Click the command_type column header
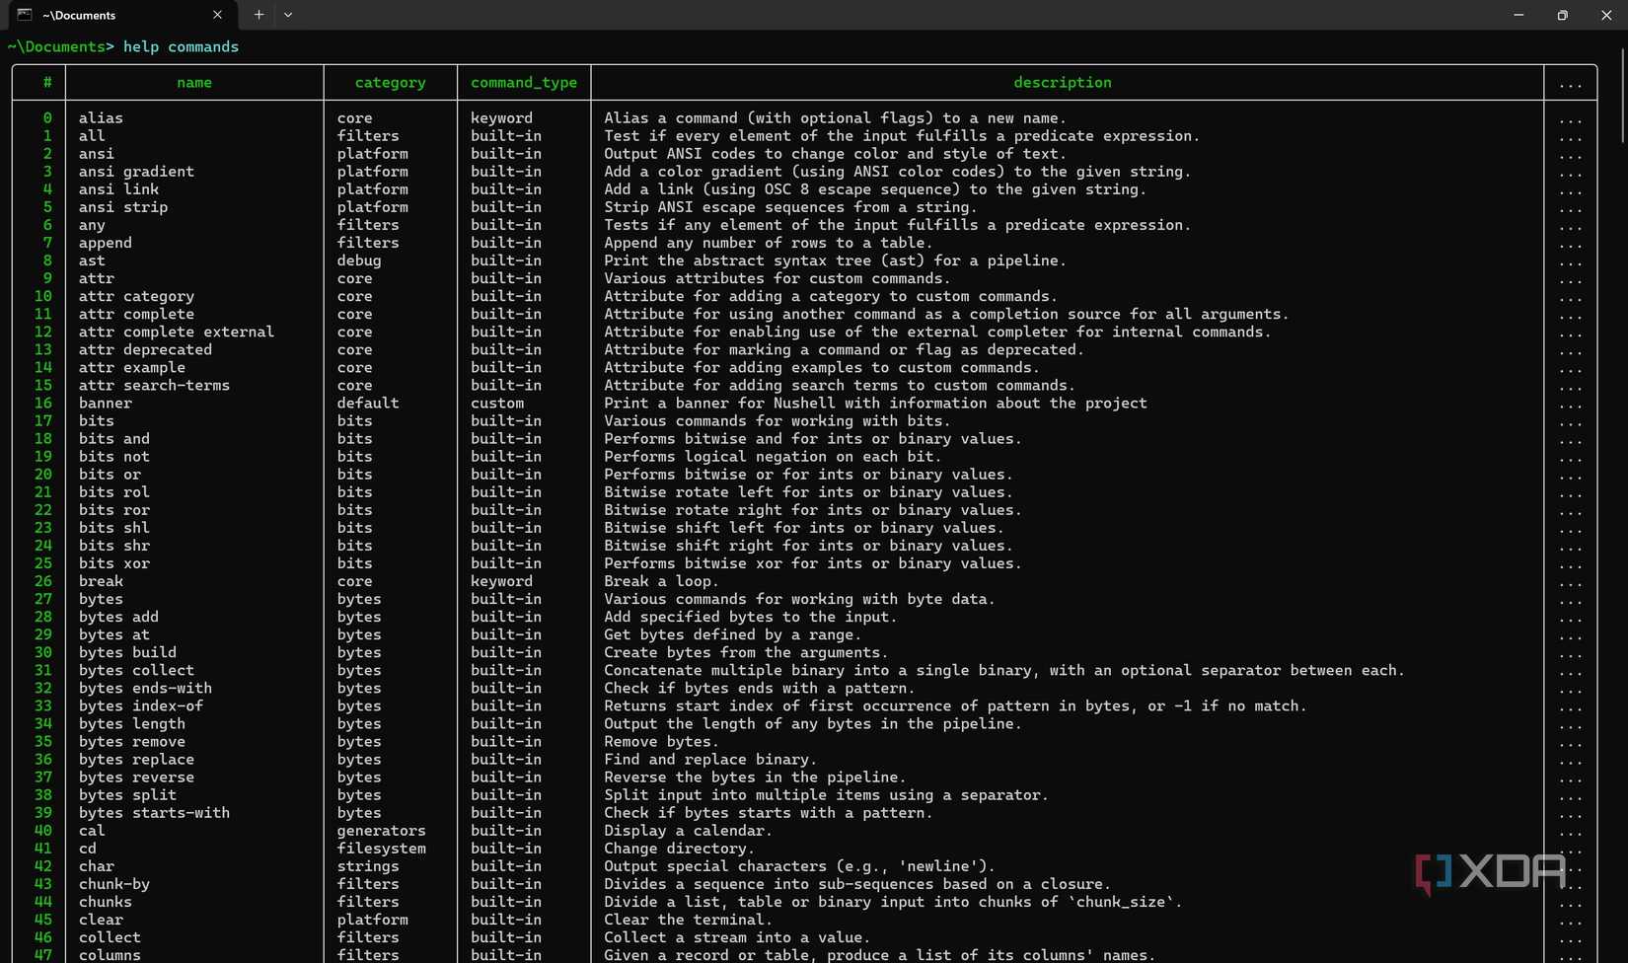 pyautogui.click(x=524, y=83)
